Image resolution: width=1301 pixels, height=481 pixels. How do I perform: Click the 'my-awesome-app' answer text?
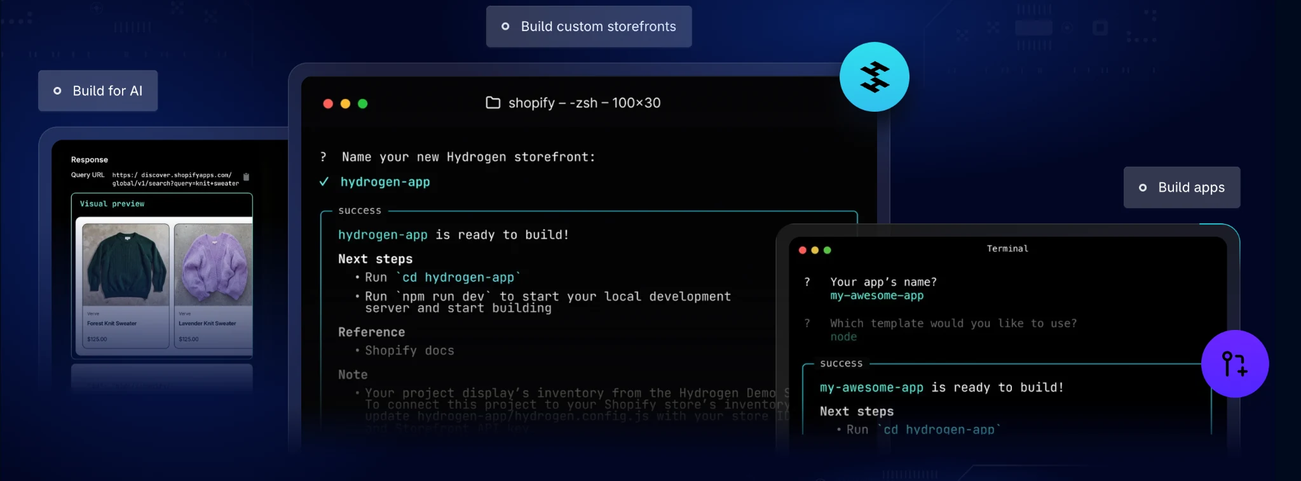[x=876, y=296]
